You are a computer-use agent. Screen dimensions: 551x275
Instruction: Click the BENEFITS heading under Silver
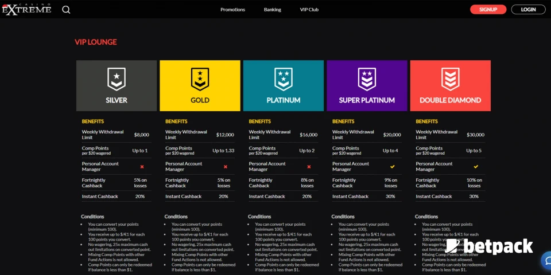(x=93, y=121)
